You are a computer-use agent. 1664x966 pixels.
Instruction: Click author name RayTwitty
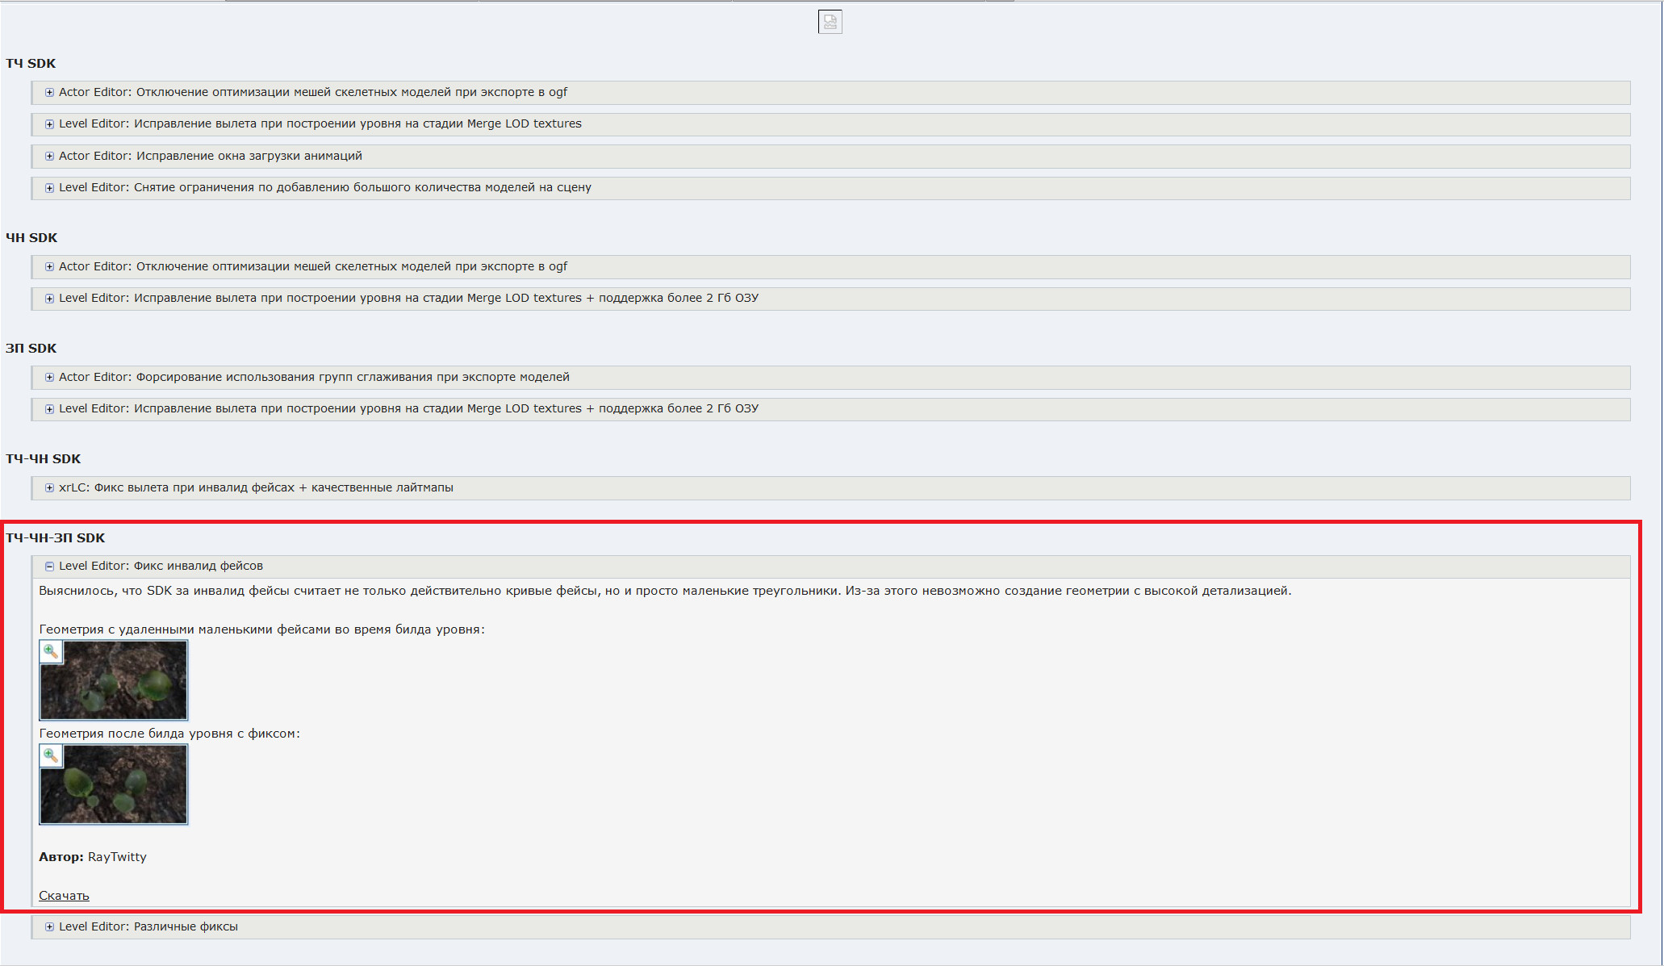coord(117,857)
